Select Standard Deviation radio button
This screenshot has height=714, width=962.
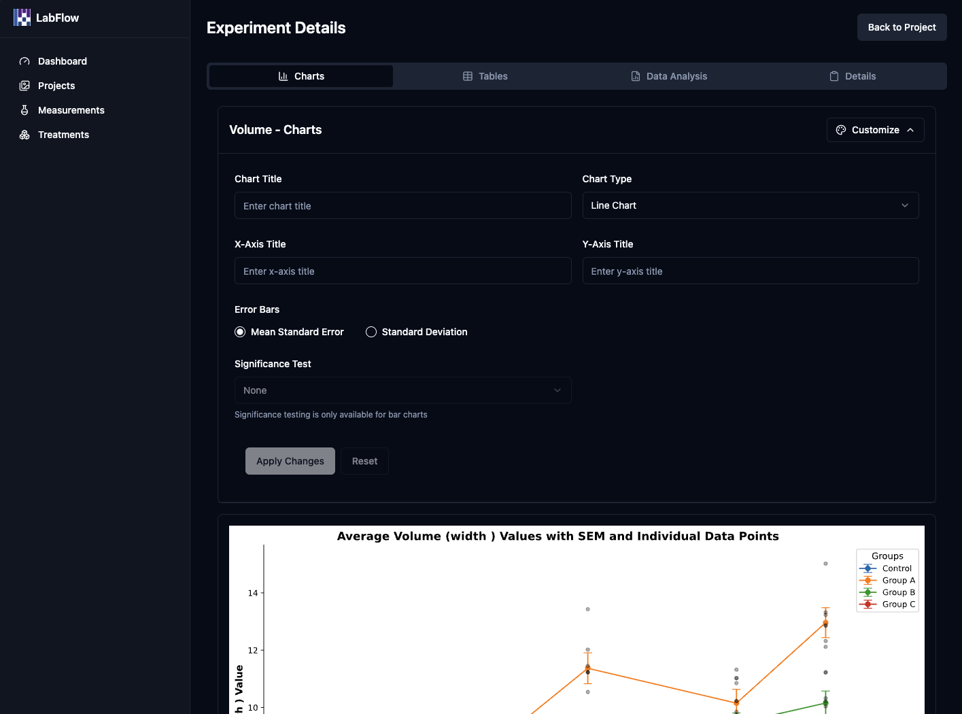(371, 332)
